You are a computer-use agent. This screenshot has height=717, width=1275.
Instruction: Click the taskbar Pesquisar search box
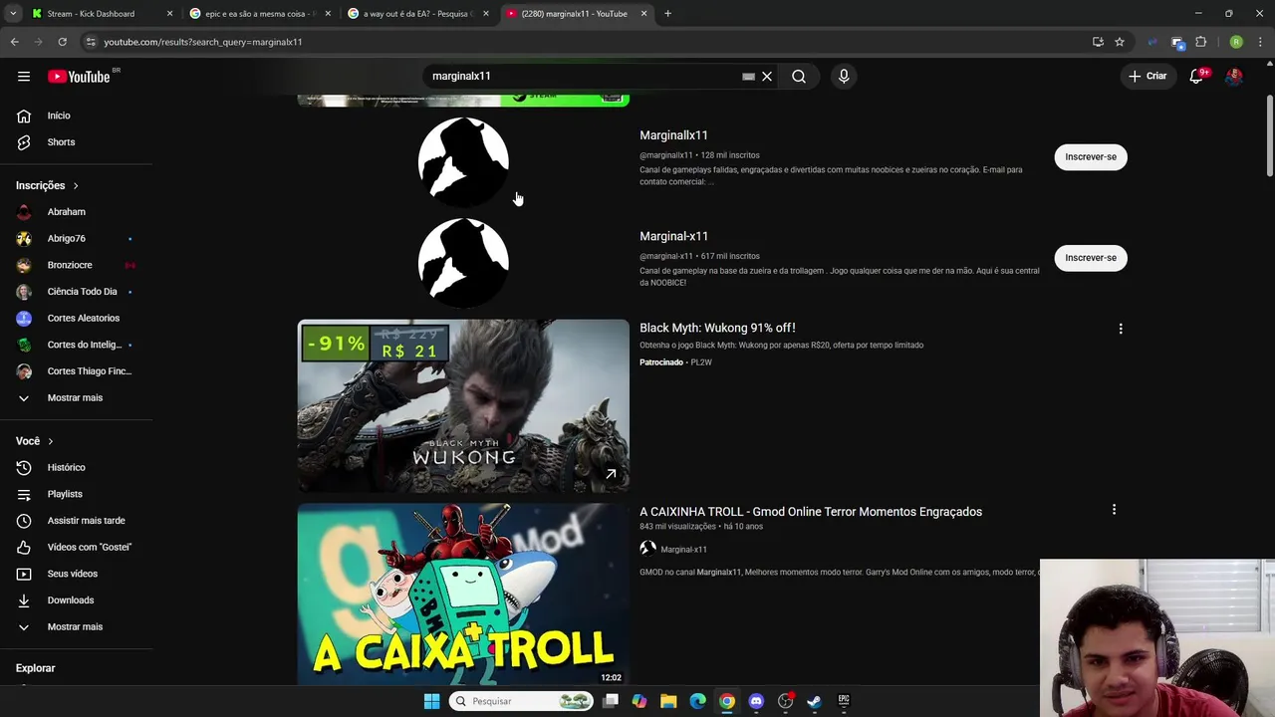(x=521, y=701)
